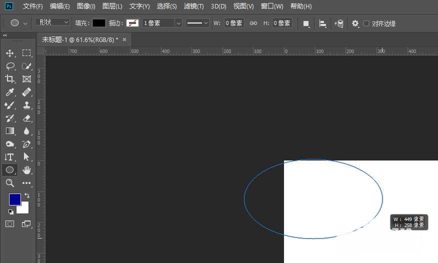Click the W width input field

pos(233,23)
